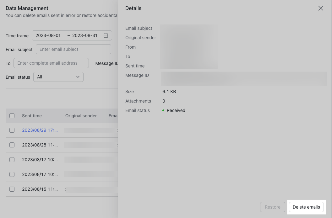Set the end date 2023-08-31
This screenshot has height=218, width=332.
click(x=85, y=35)
